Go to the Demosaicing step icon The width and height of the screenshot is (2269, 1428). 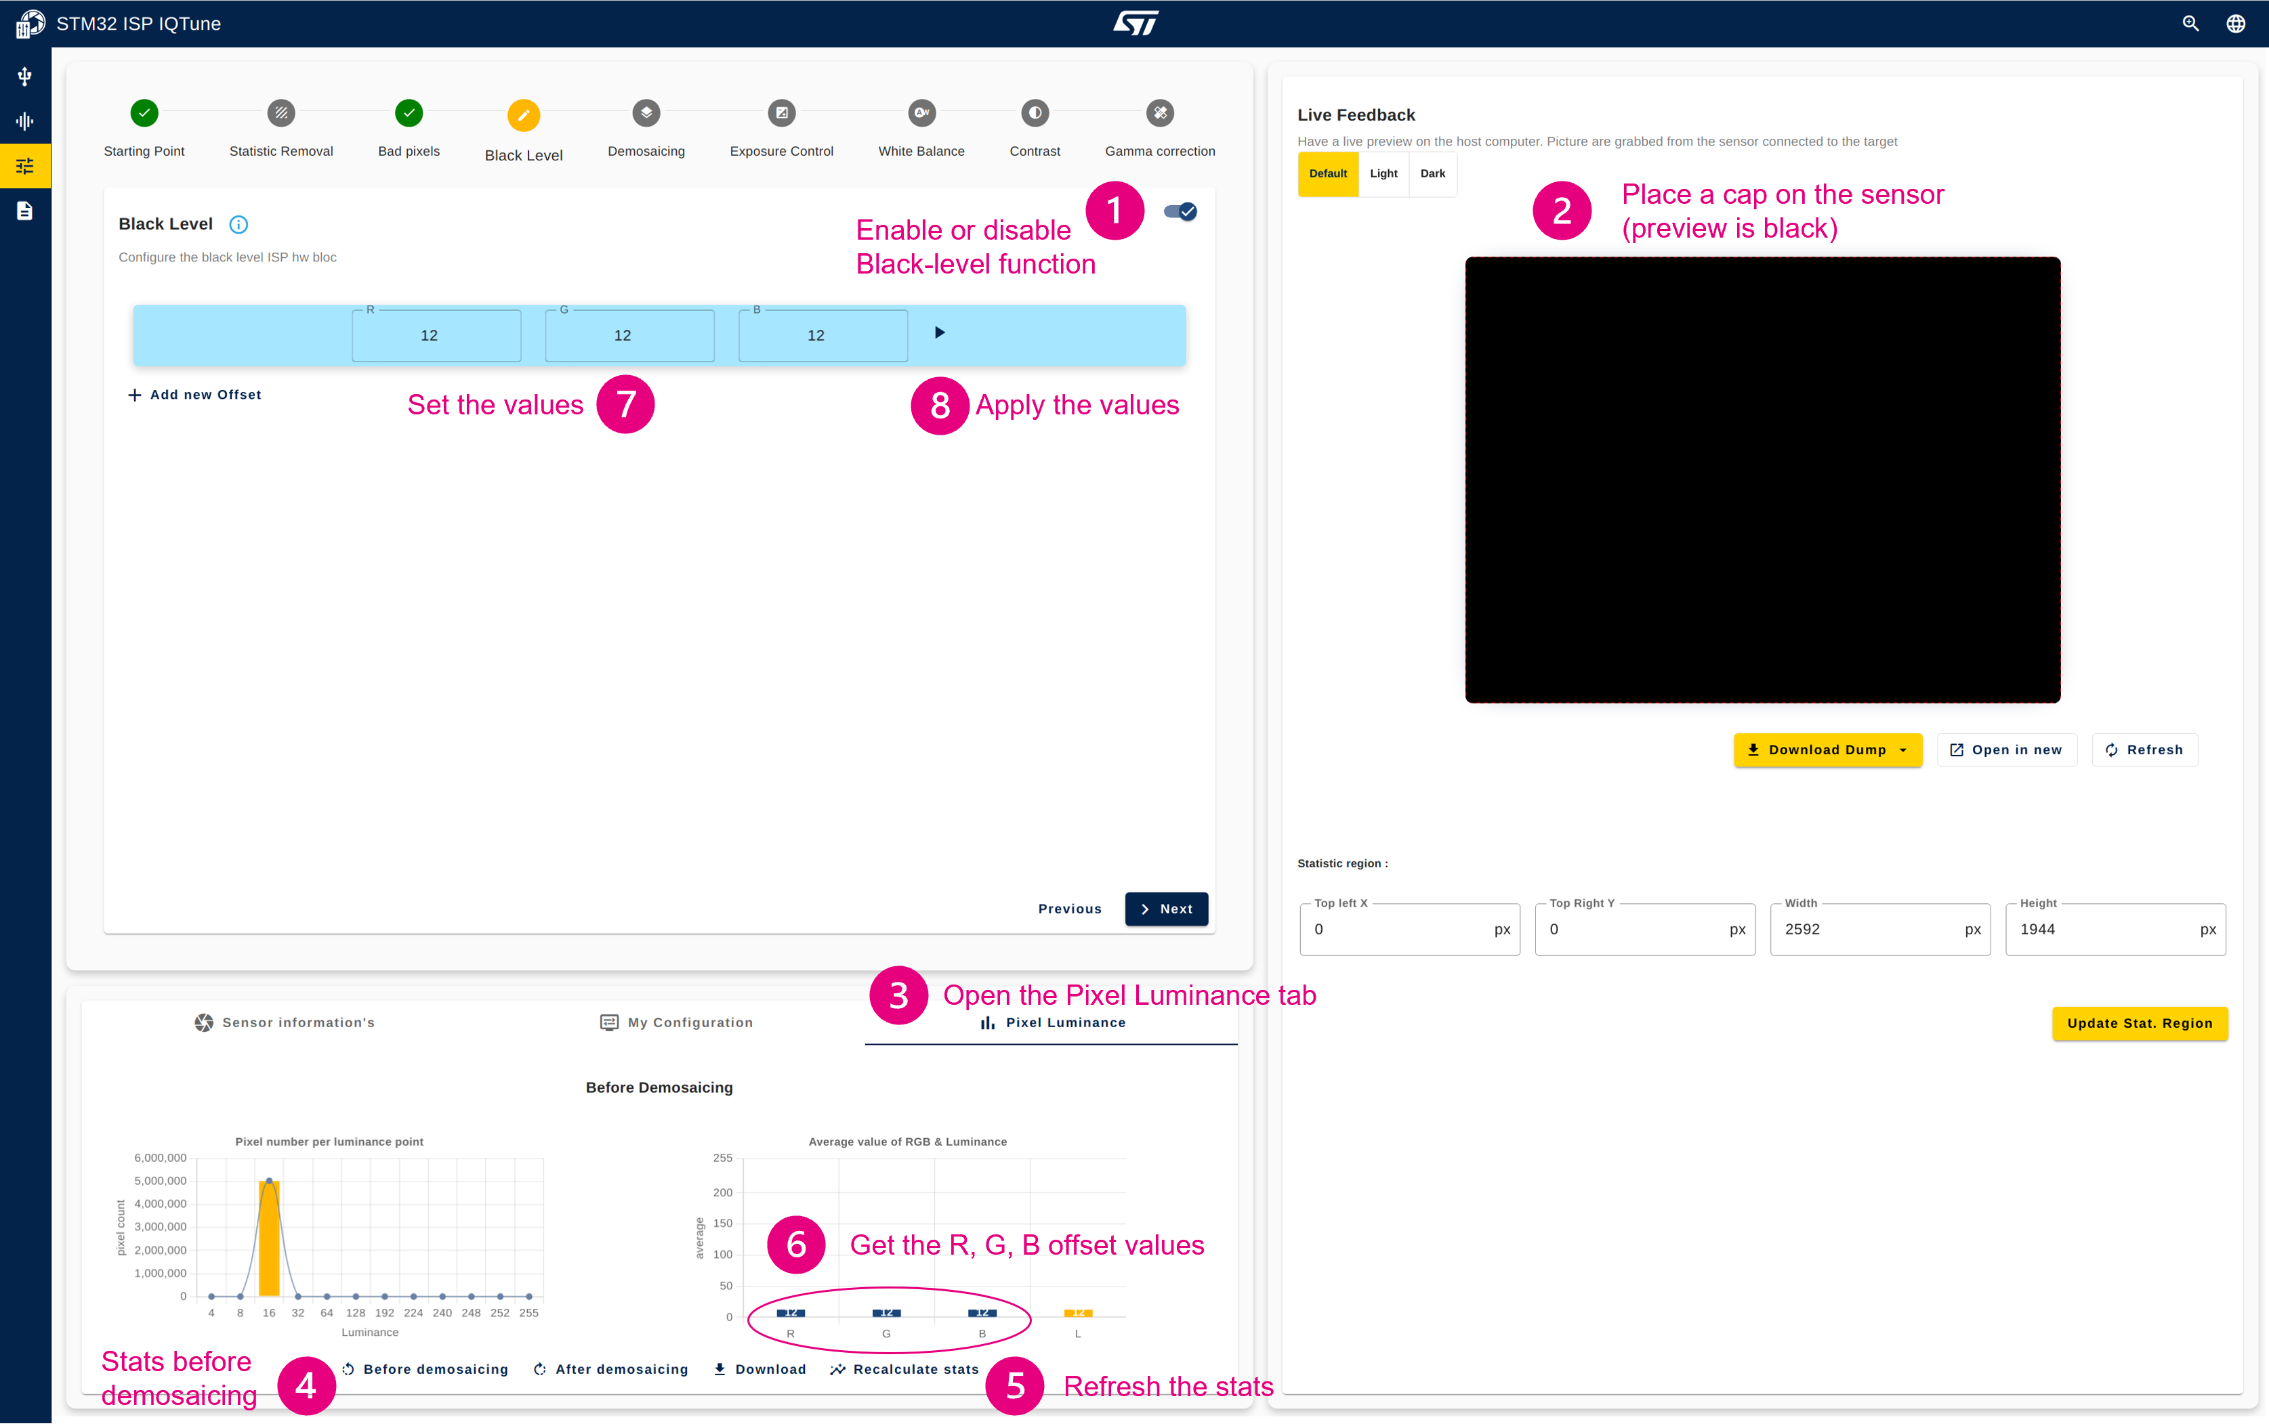point(646,113)
